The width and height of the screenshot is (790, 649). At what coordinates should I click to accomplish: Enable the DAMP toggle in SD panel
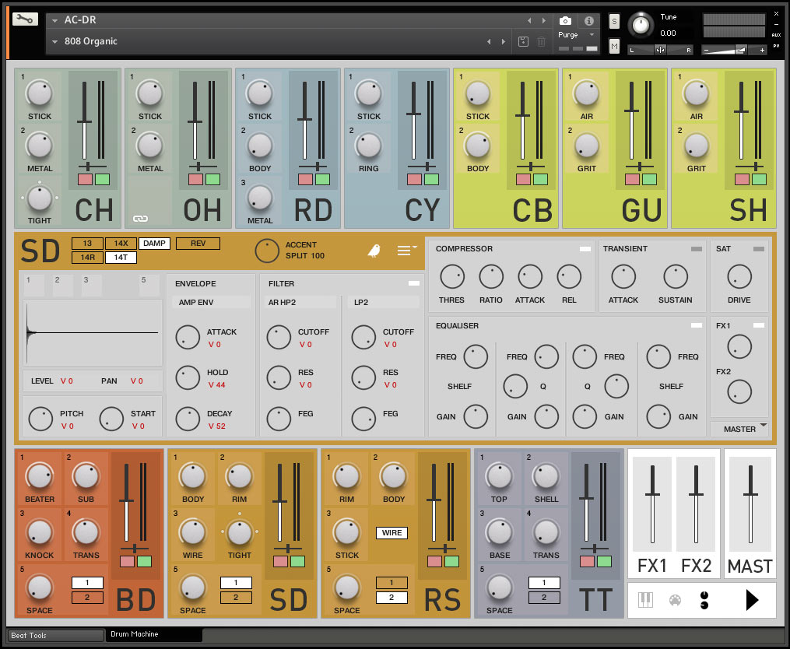pyautogui.click(x=154, y=243)
